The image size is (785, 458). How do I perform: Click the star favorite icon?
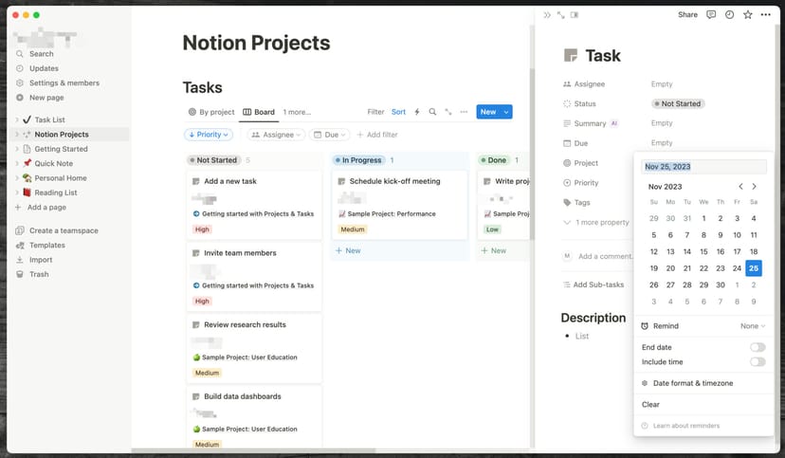coord(747,15)
